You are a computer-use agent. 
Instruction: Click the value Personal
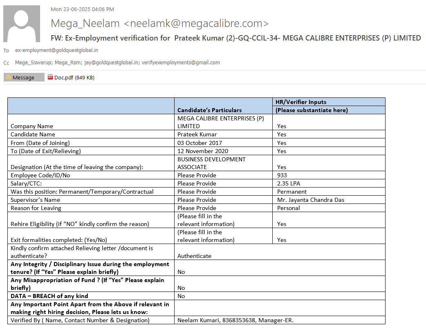coord(288,208)
